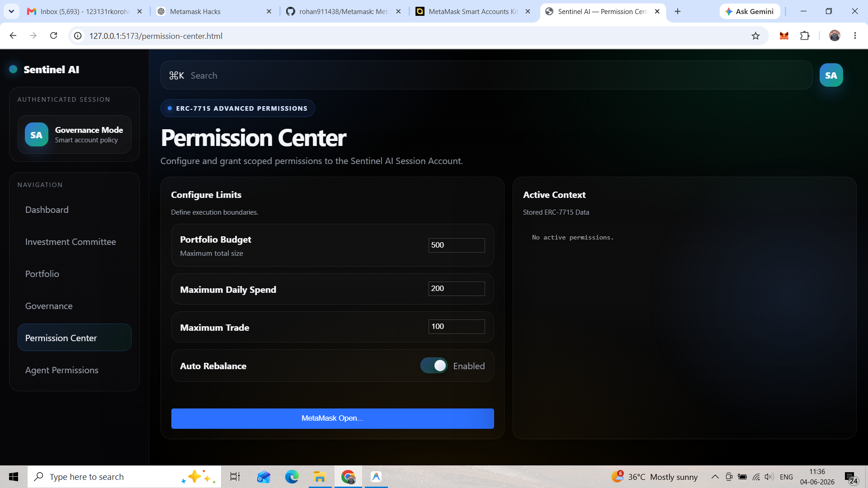Click the 'Configure Limits' heading
The height and width of the screenshot is (488, 868).
(206, 195)
